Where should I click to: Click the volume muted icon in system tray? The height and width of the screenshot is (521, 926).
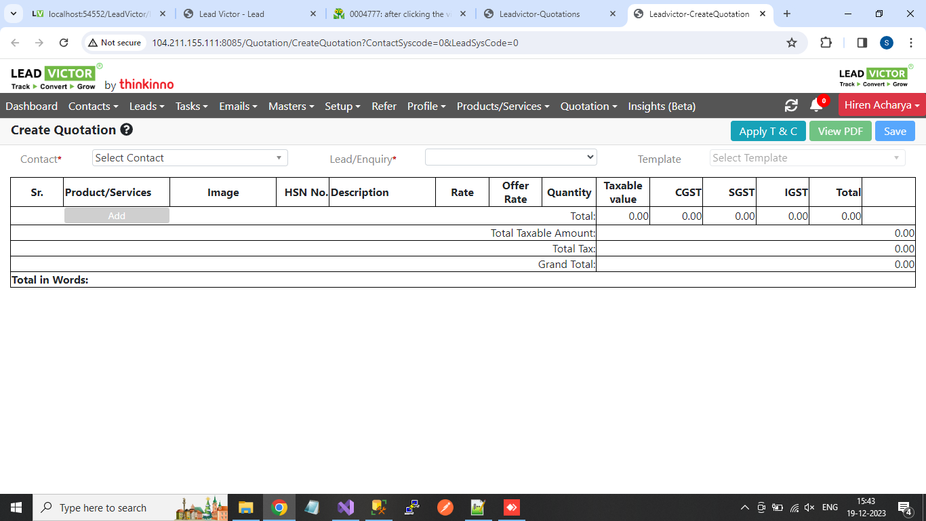click(x=809, y=507)
